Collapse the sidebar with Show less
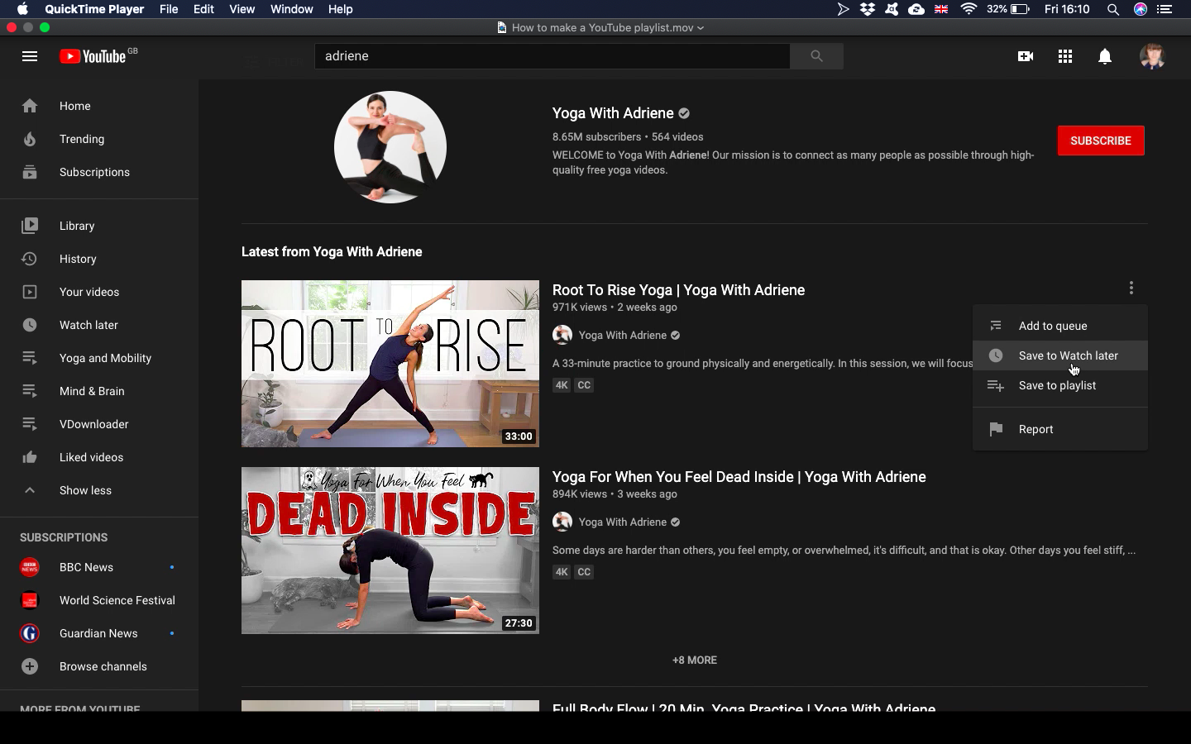 click(x=99, y=490)
